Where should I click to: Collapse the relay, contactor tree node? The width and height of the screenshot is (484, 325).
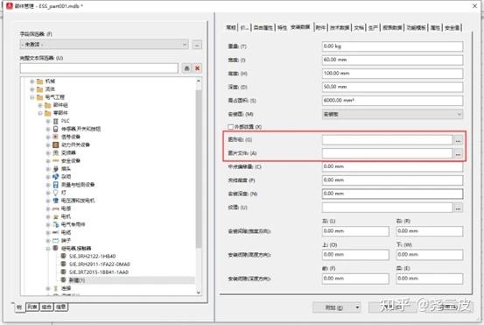48,249
